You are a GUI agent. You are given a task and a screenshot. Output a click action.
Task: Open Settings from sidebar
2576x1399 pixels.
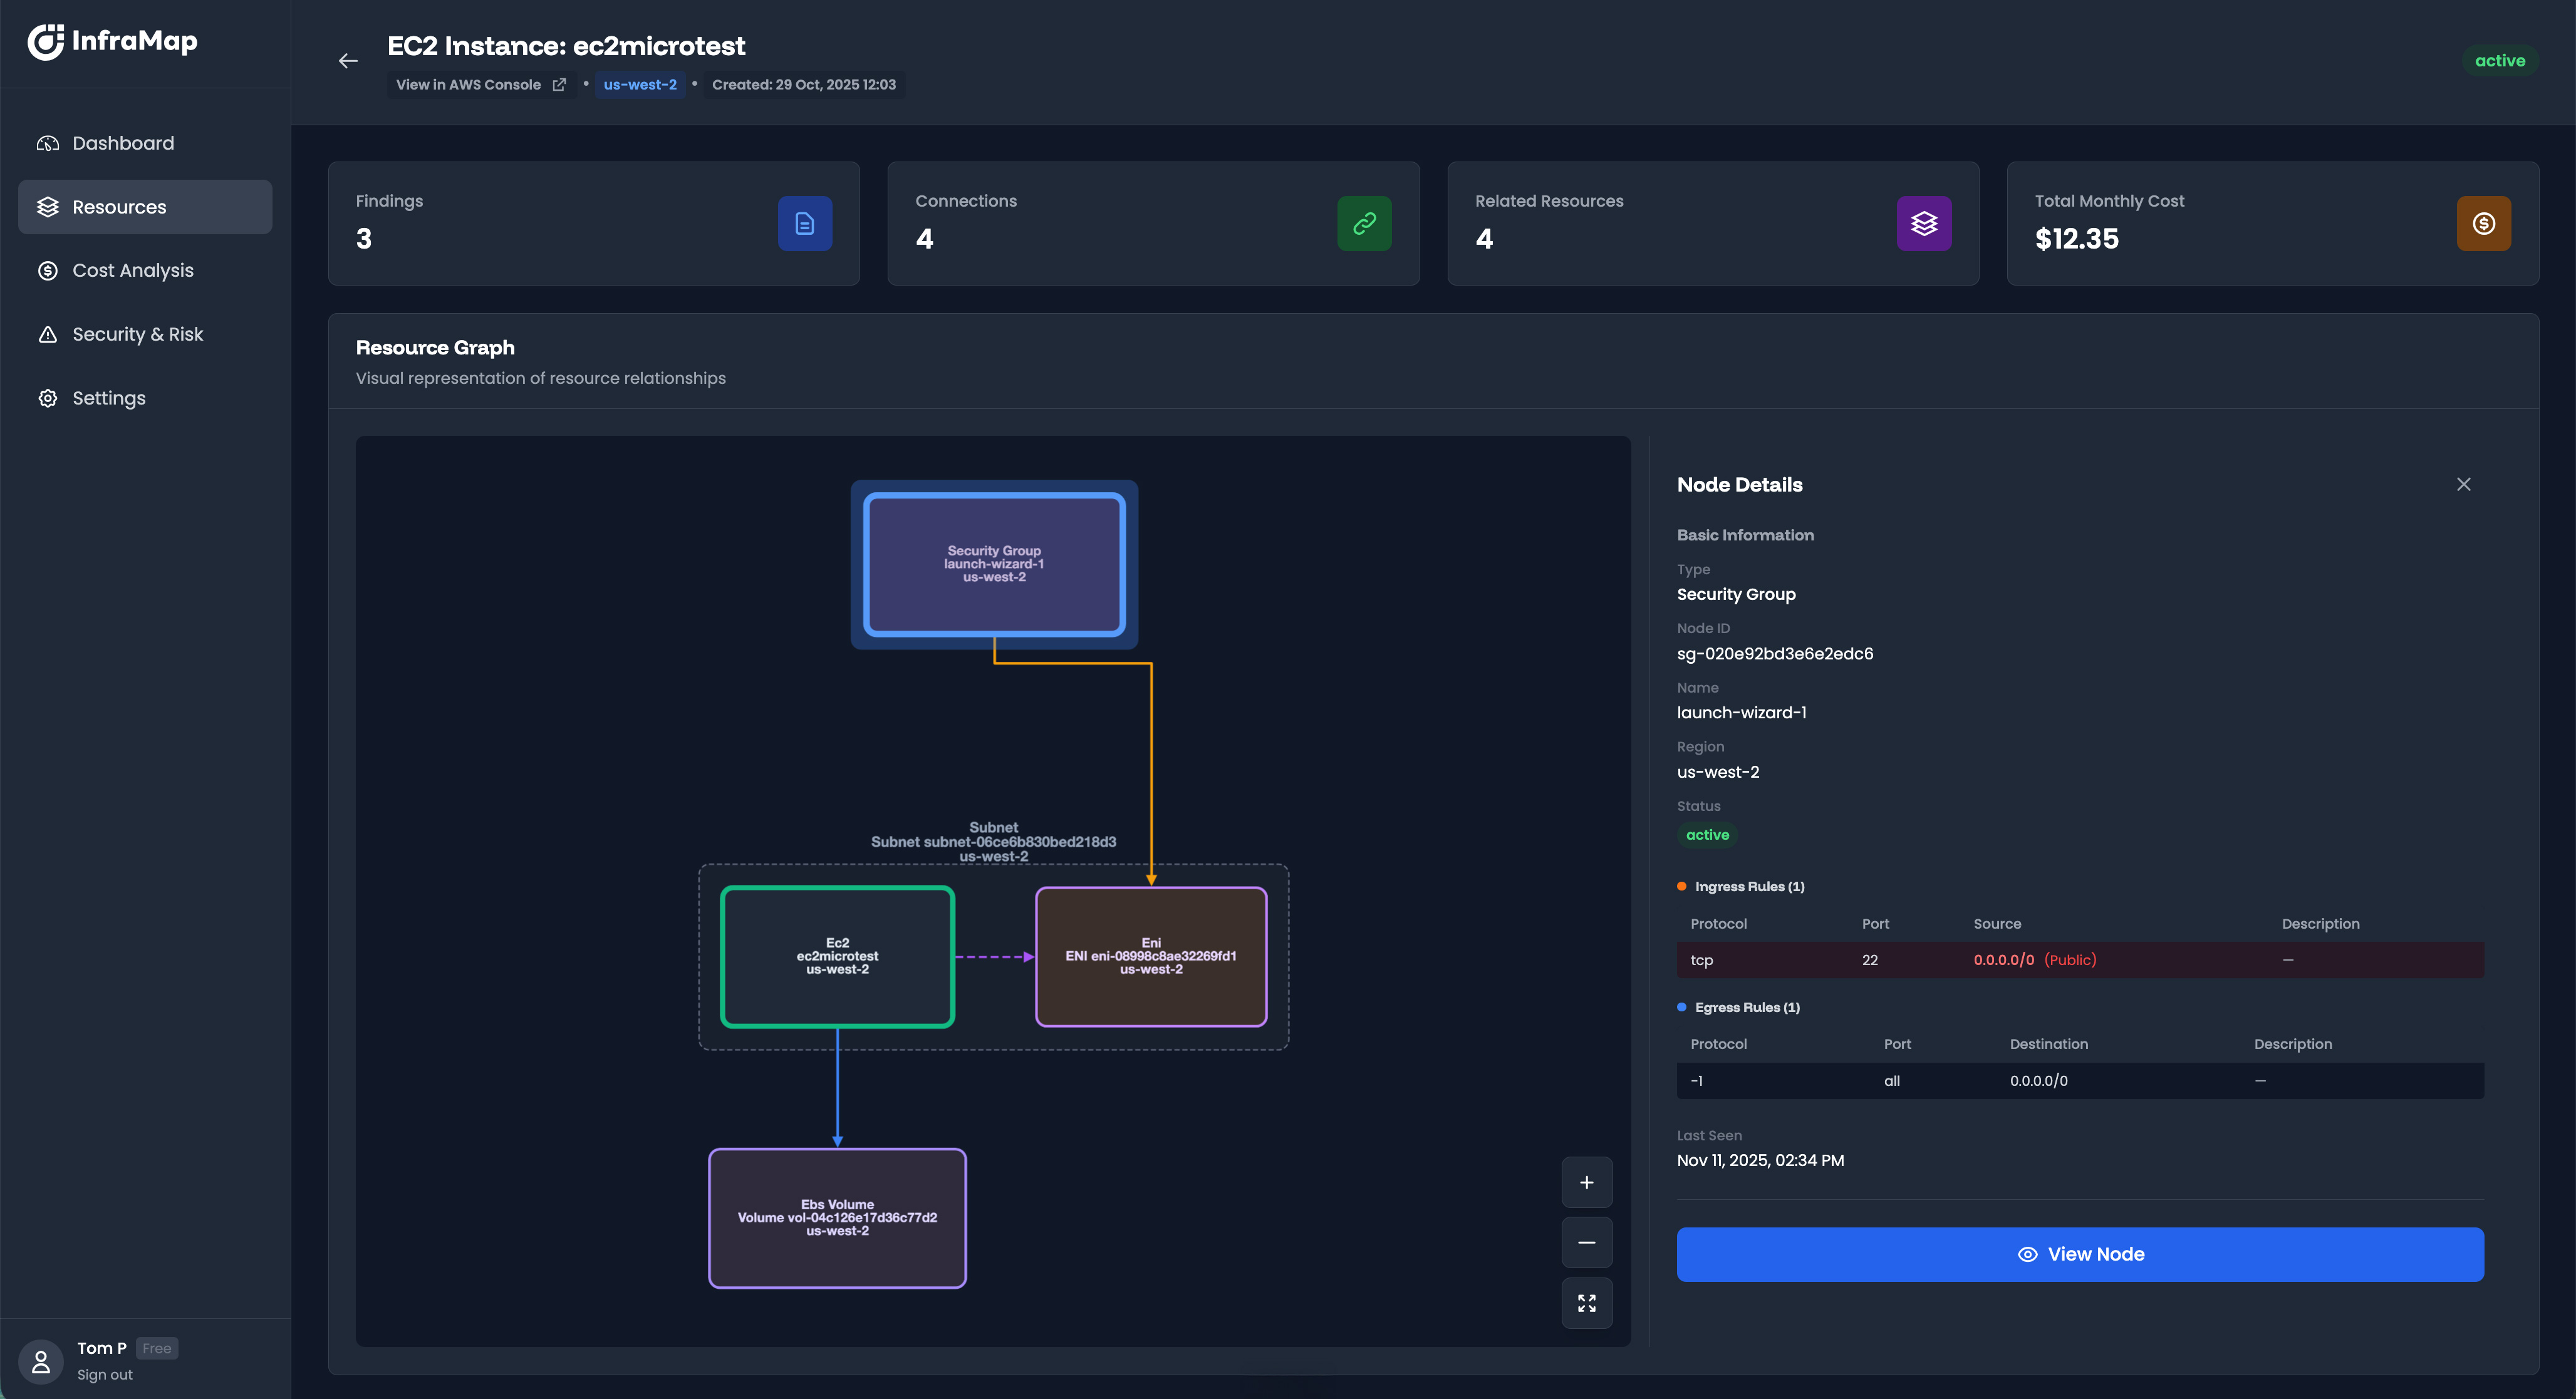pos(108,398)
